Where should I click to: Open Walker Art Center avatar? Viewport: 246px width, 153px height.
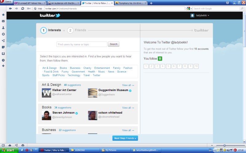click(x=46, y=93)
